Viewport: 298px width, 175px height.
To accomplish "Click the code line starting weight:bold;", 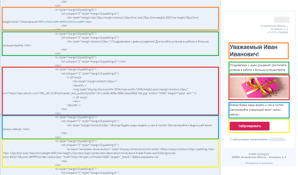I will [47, 22].
